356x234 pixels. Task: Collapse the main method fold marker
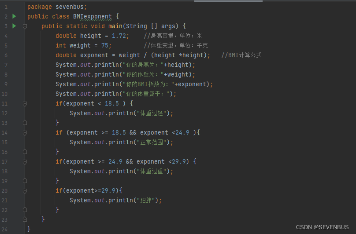pos(25,26)
